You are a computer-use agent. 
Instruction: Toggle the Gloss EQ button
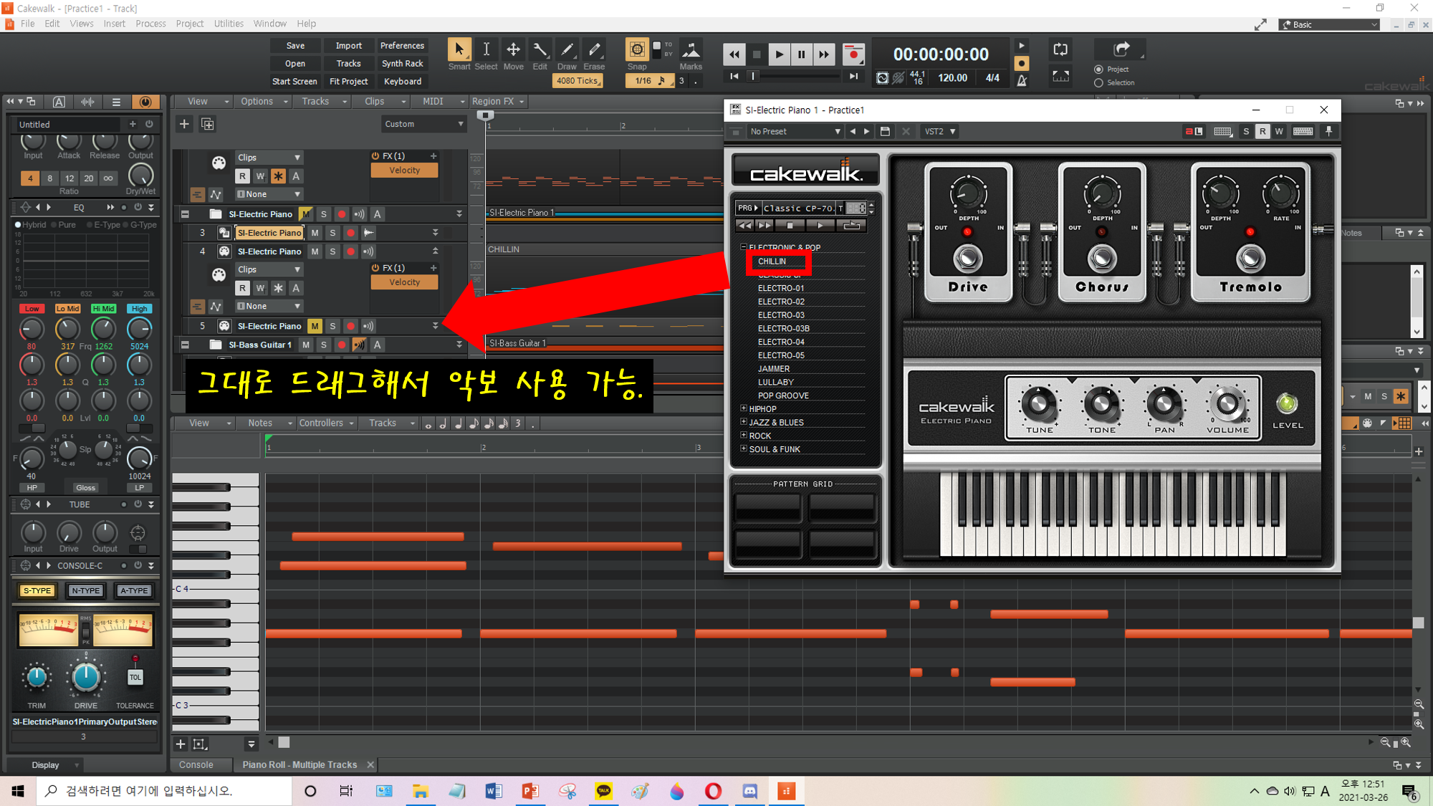click(85, 488)
